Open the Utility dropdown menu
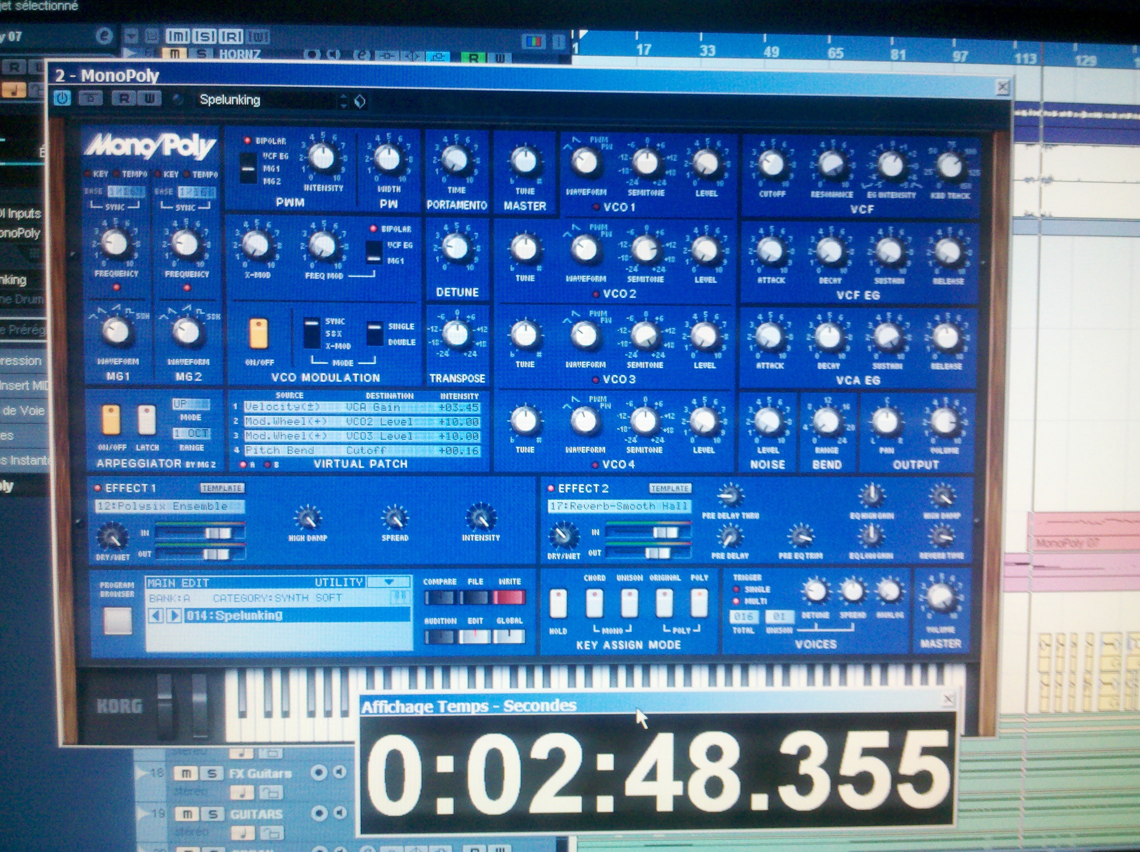This screenshot has width=1140, height=852. (x=389, y=582)
